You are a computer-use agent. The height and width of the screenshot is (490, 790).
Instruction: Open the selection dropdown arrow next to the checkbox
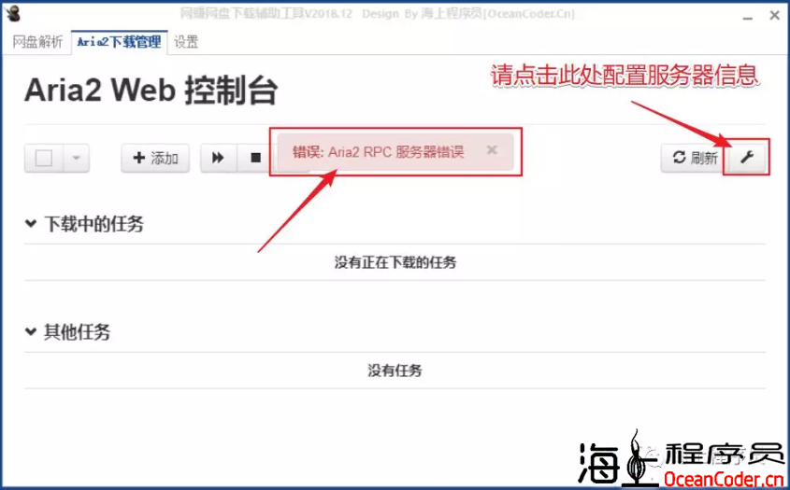pyautogui.click(x=76, y=158)
